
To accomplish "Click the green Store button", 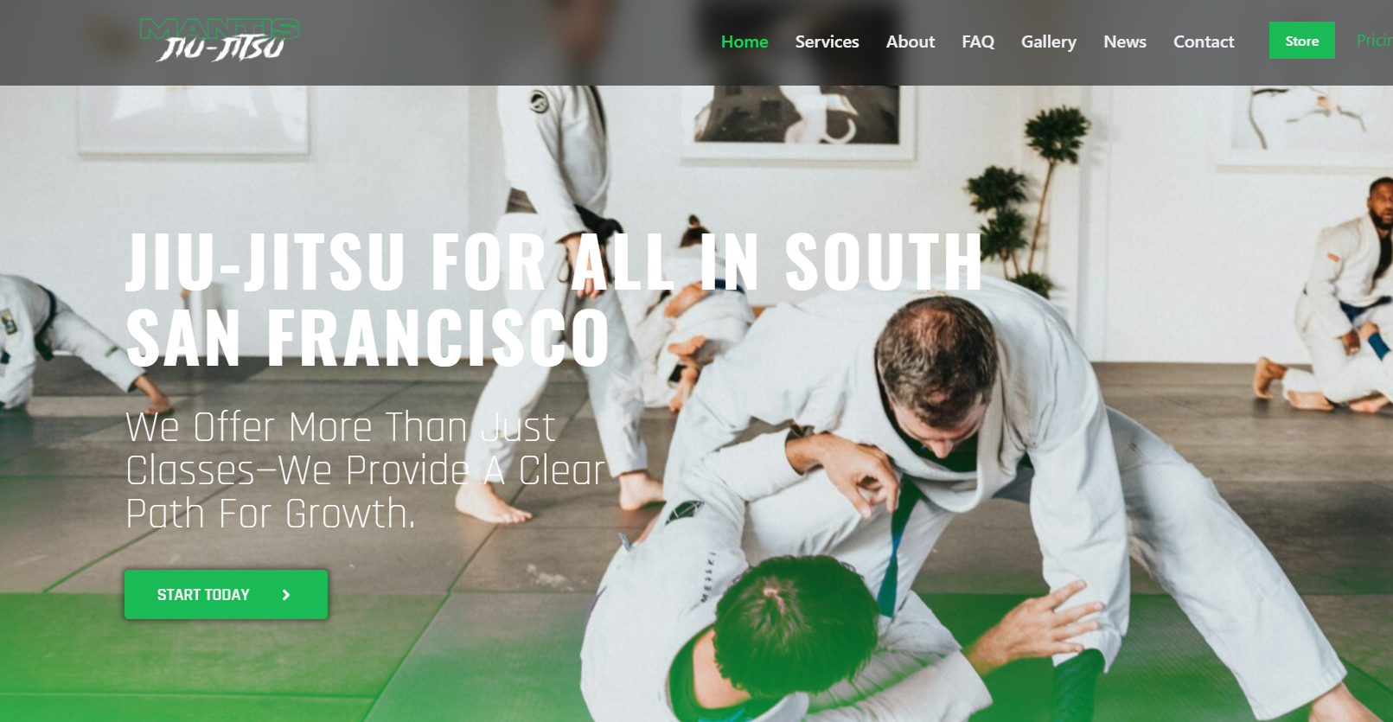I will point(1301,41).
